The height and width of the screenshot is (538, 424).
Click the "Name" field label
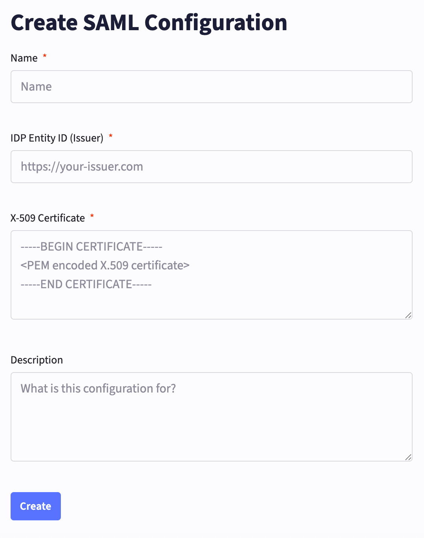coord(24,58)
